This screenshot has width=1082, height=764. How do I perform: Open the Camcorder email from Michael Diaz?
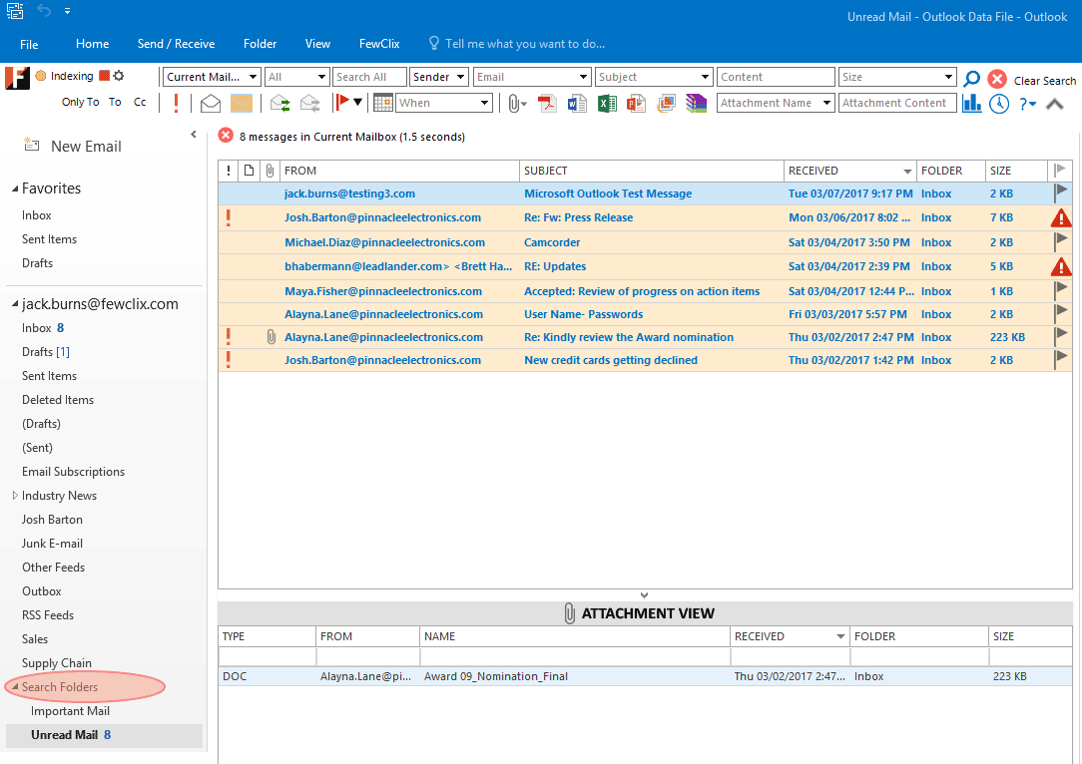click(x=645, y=242)
